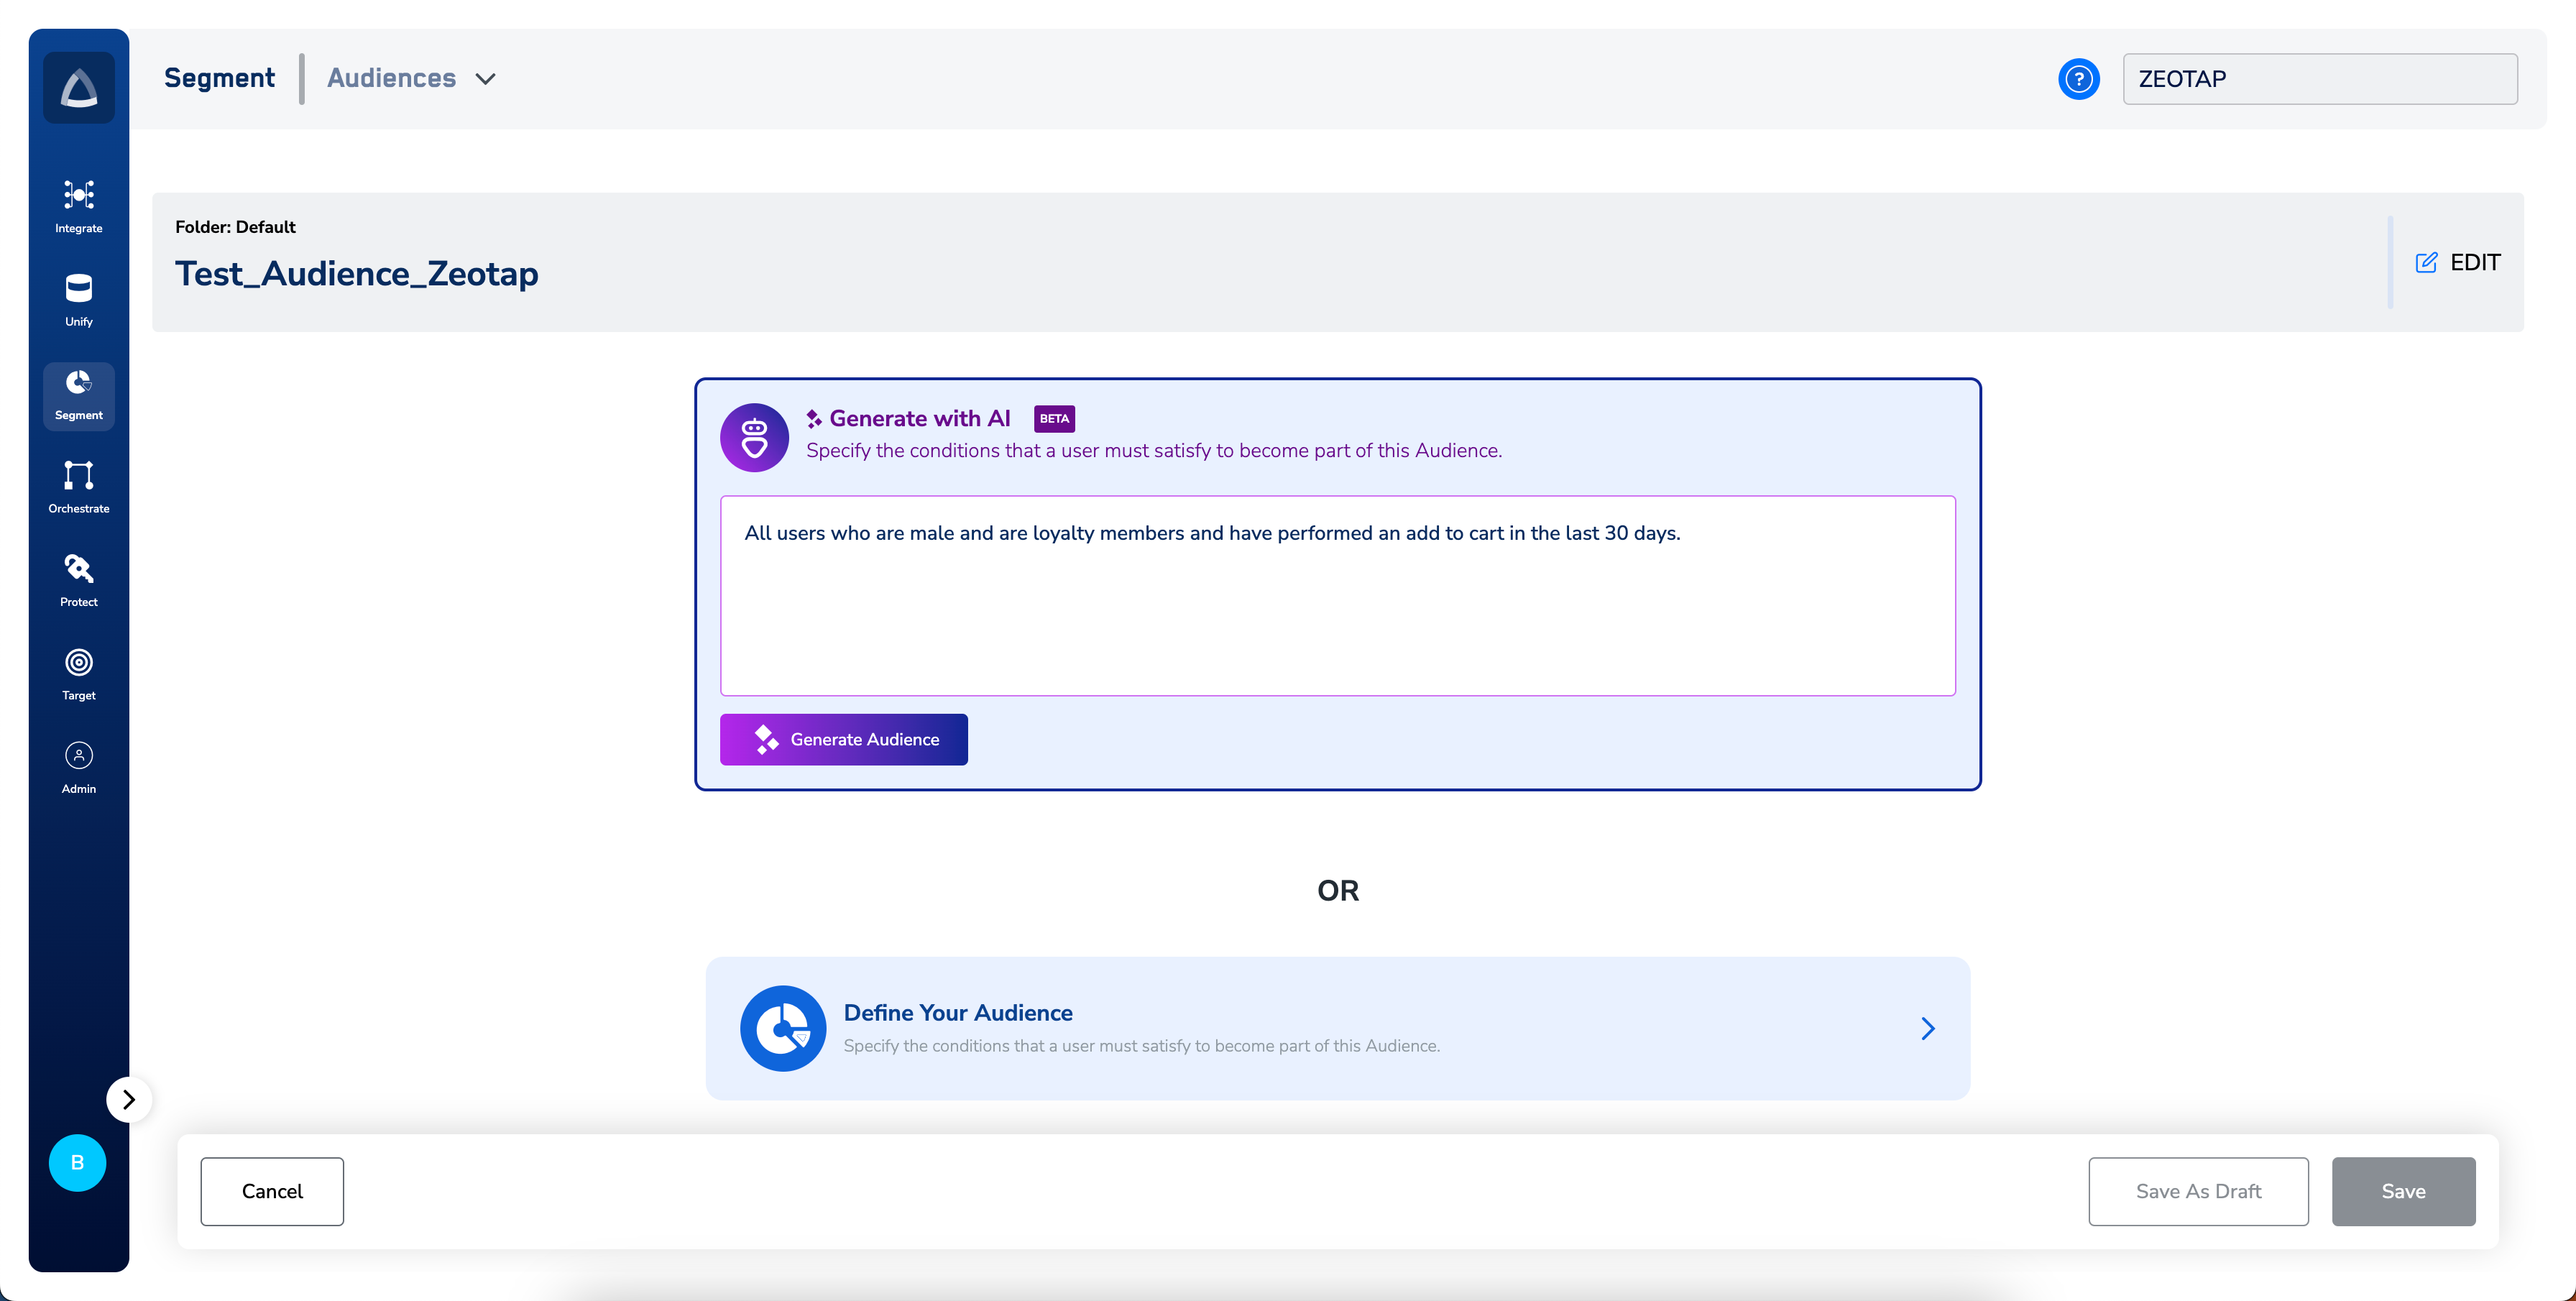Expand the sidebar with the arrow toggle
This screenshot has height=1301, width=2576.
click(x=129, y=1099)
